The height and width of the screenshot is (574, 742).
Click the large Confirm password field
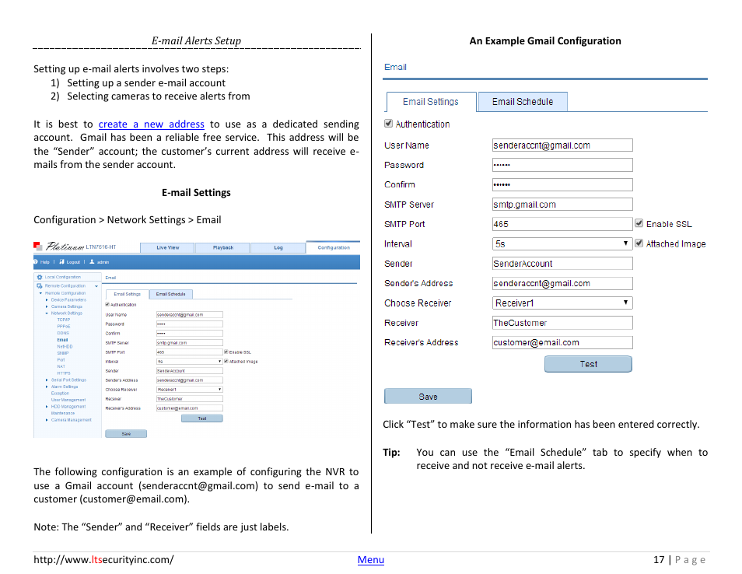click(x=562, y=184)
